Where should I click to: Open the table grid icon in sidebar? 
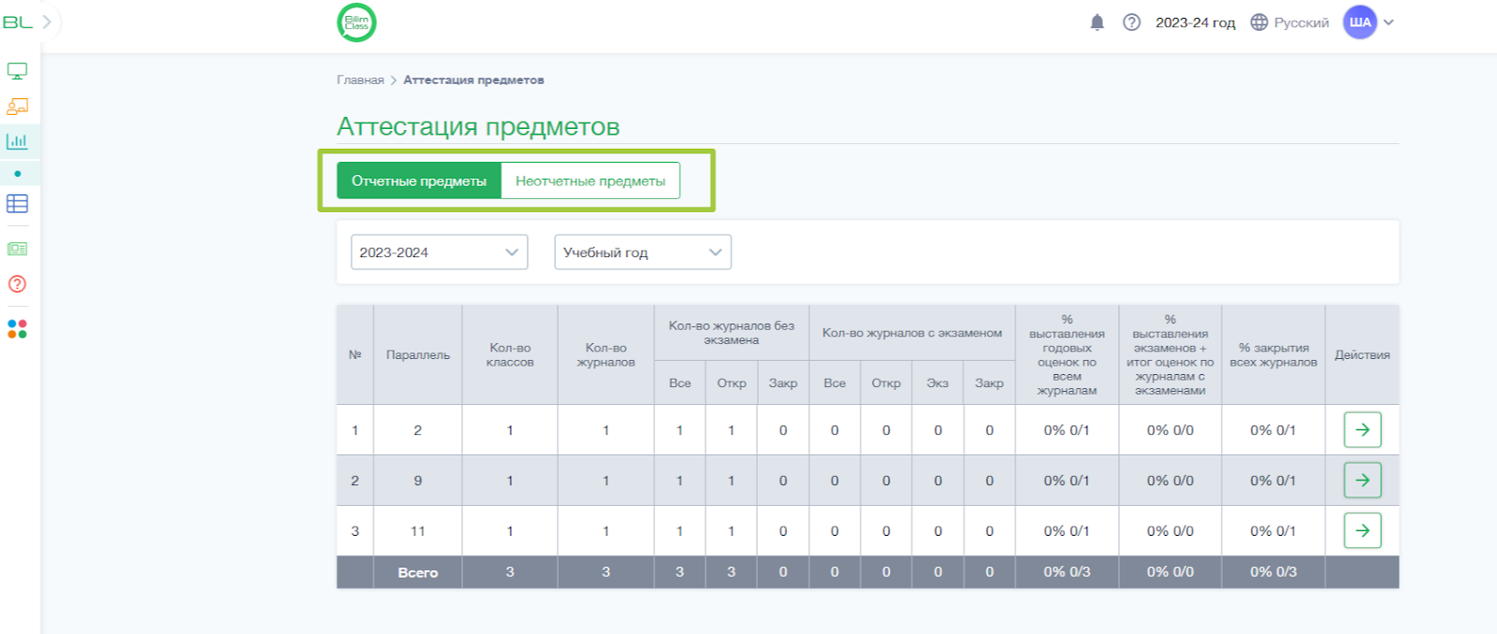pos(17,204)
